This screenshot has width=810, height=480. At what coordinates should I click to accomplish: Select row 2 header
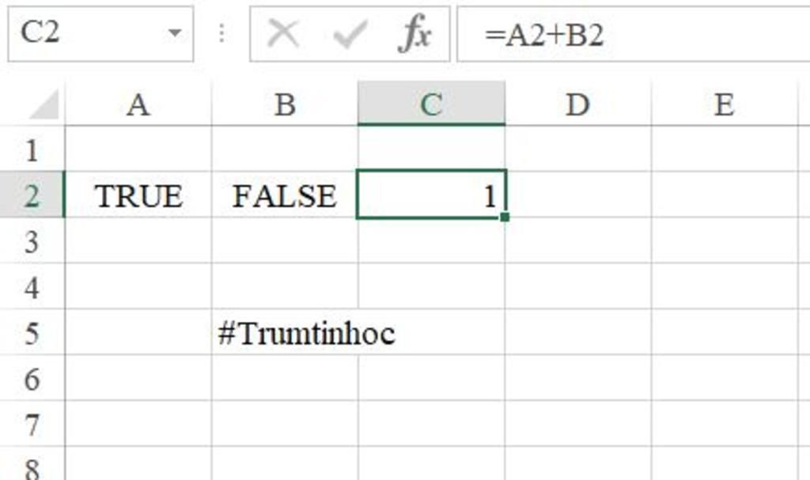coord(32,195)
